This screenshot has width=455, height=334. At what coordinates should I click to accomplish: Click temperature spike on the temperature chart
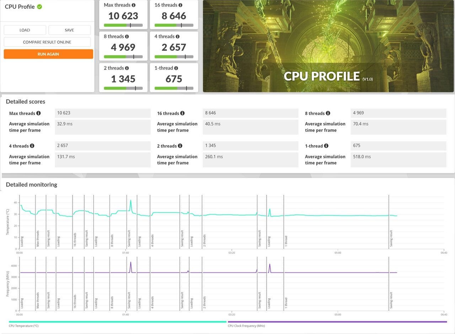pyautogui.click(x=130, y=201)
